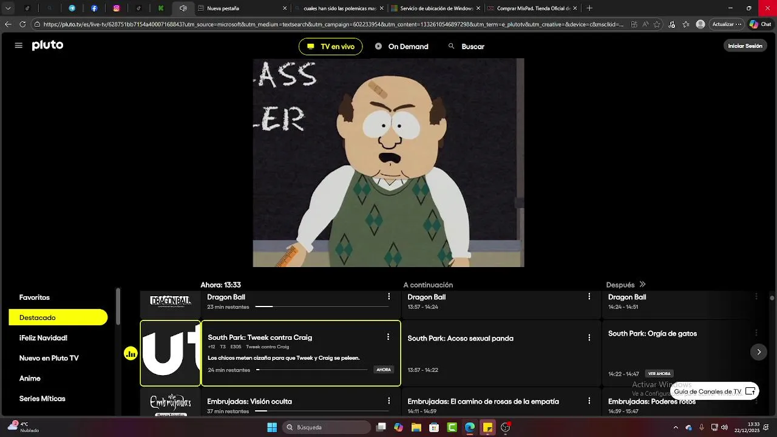
Task: Click Actualizar browser button
Action: coord(727,24)
